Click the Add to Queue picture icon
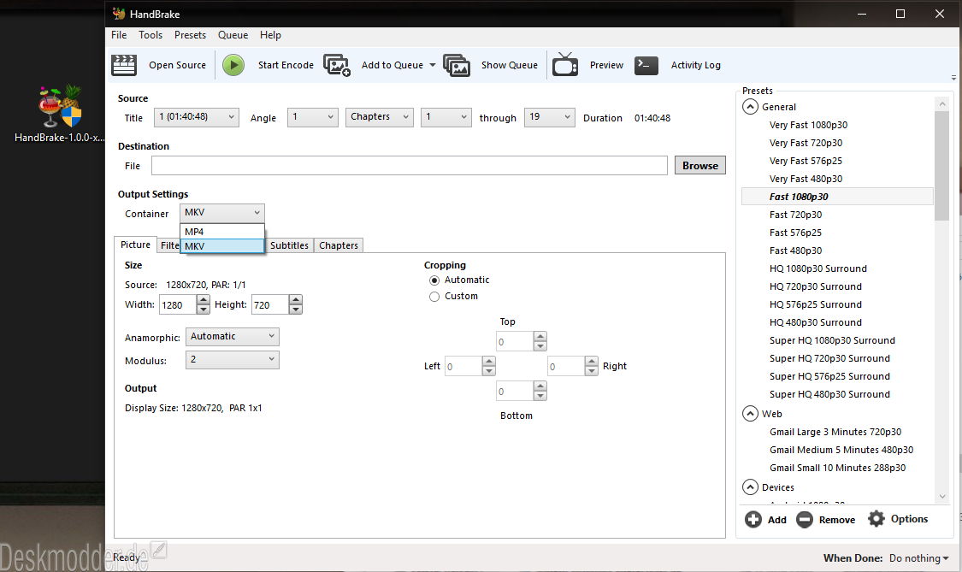962x572 pixels. point(336,65)
